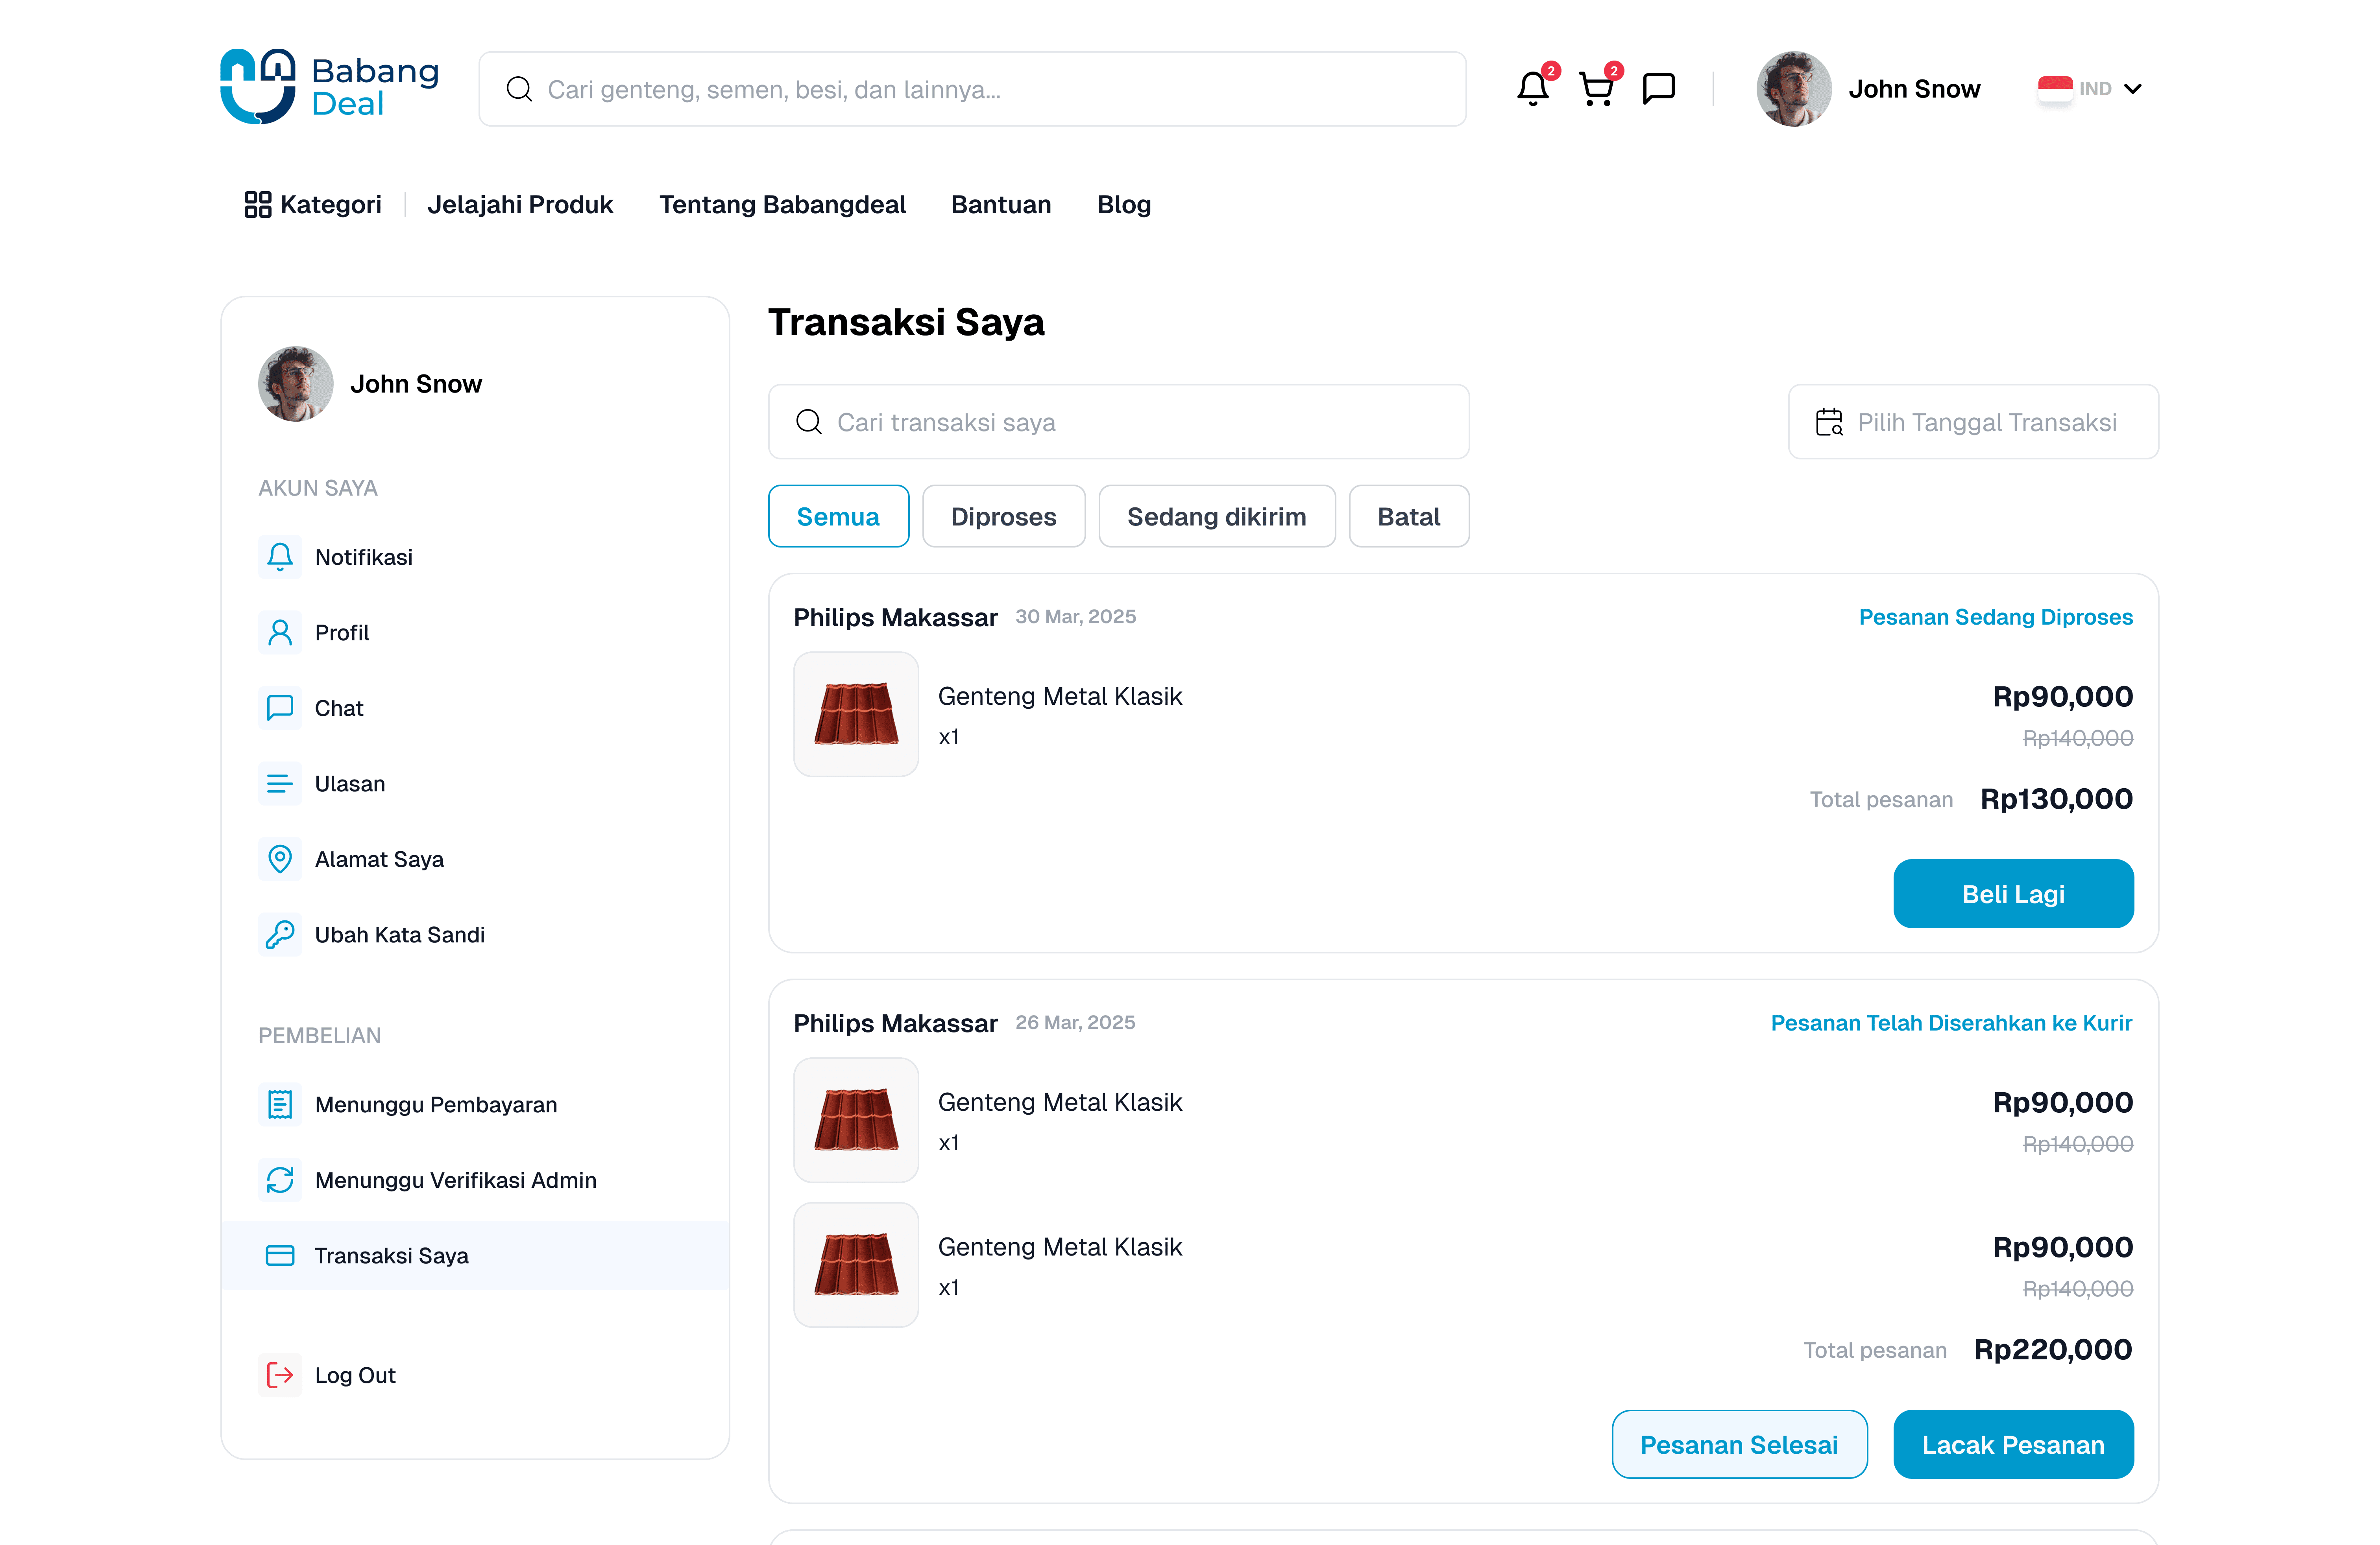Open Ubah Kata Sandi in sidebar

point(399,935)
